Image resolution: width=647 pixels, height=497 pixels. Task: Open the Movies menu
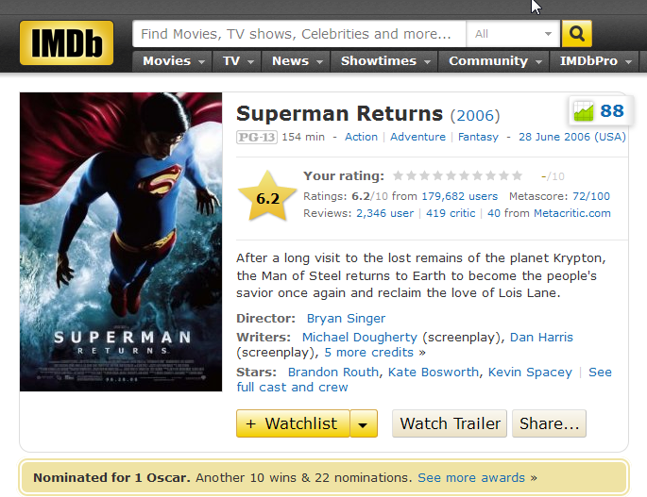pyautogui.click(x=173, y=61)
